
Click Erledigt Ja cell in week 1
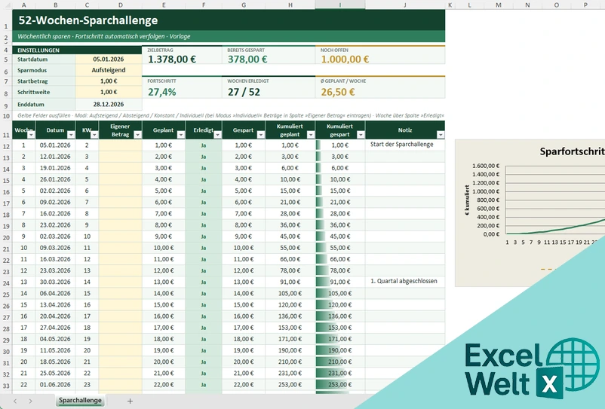204,145
